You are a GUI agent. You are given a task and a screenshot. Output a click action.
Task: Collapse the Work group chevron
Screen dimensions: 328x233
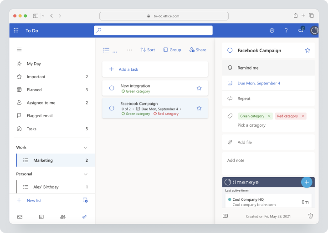click(x=85, y=148)
